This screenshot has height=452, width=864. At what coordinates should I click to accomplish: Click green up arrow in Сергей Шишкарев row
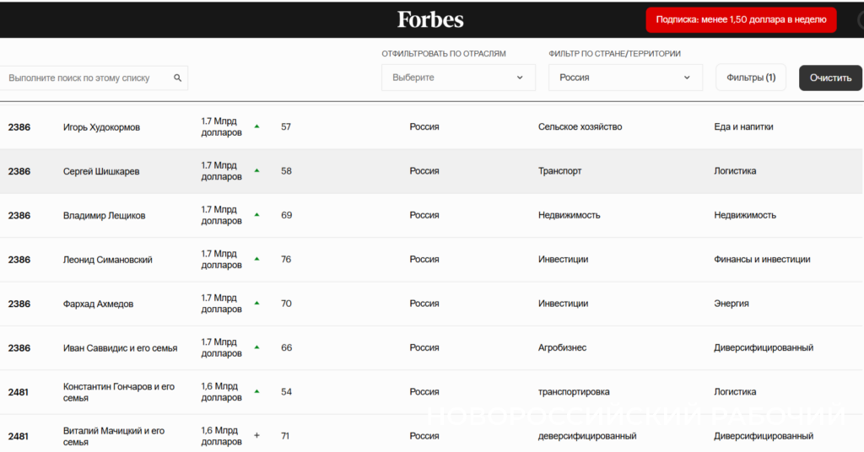click(256, 171)
